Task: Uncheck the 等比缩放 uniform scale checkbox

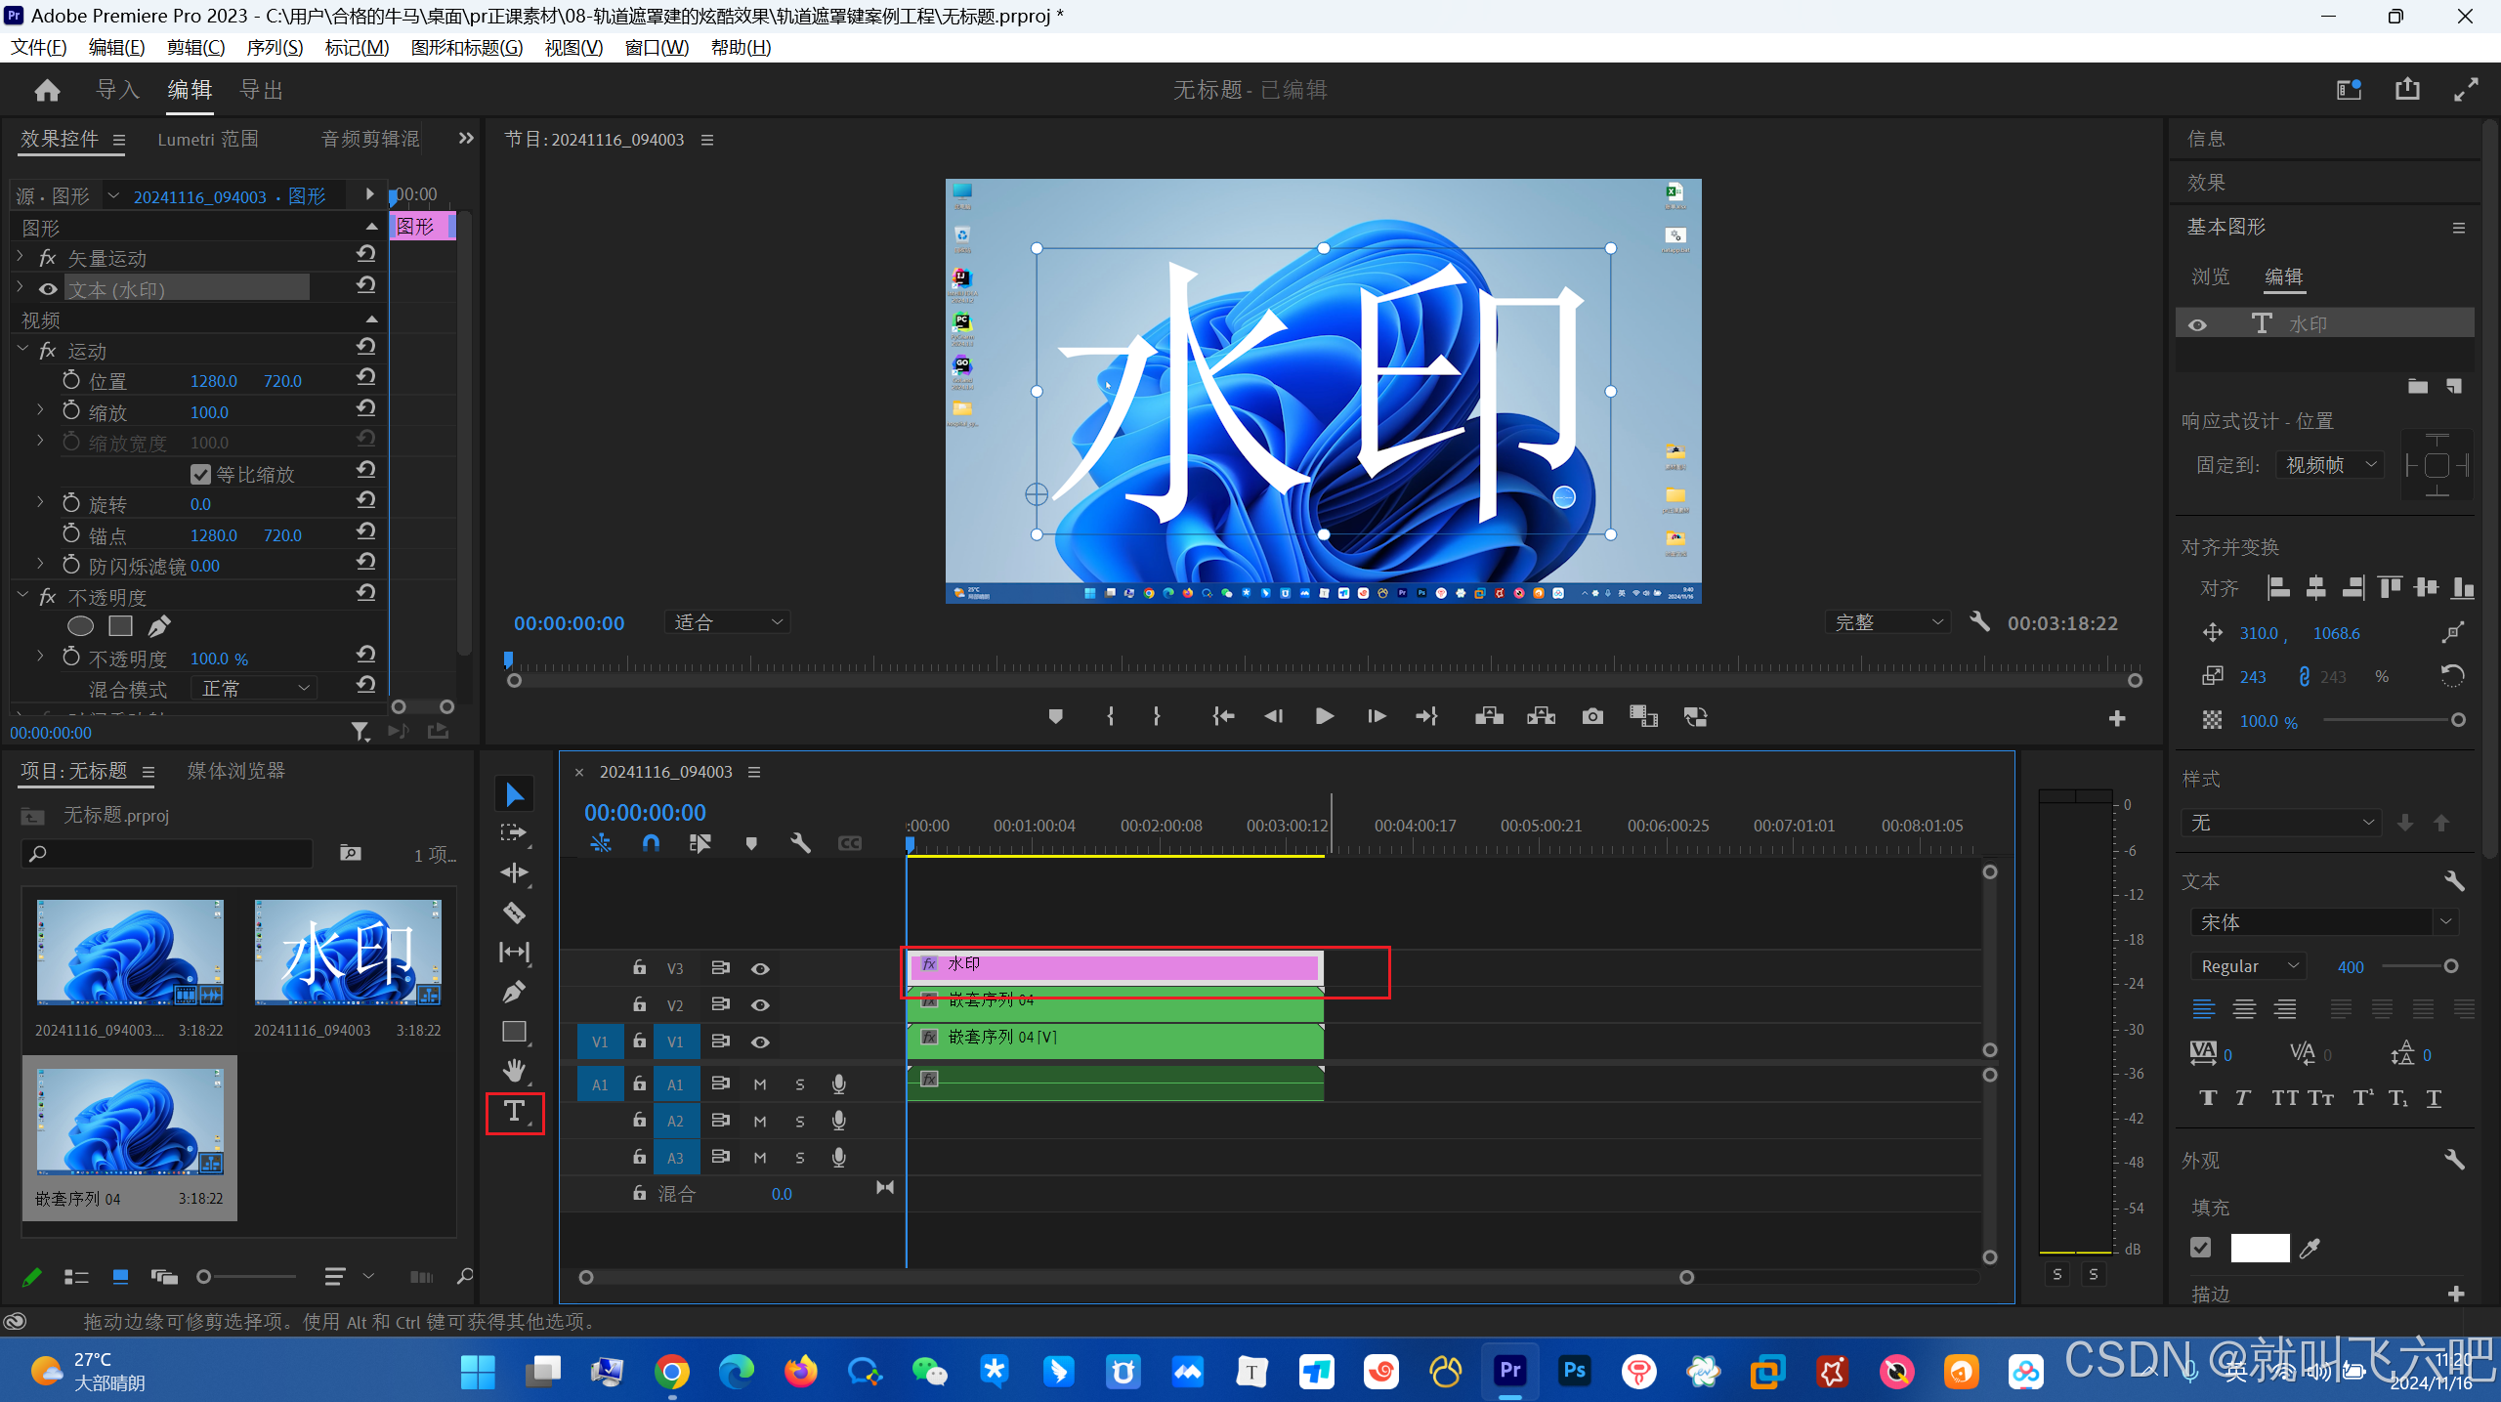Action: pyautogui.click(x=200, y=474)
